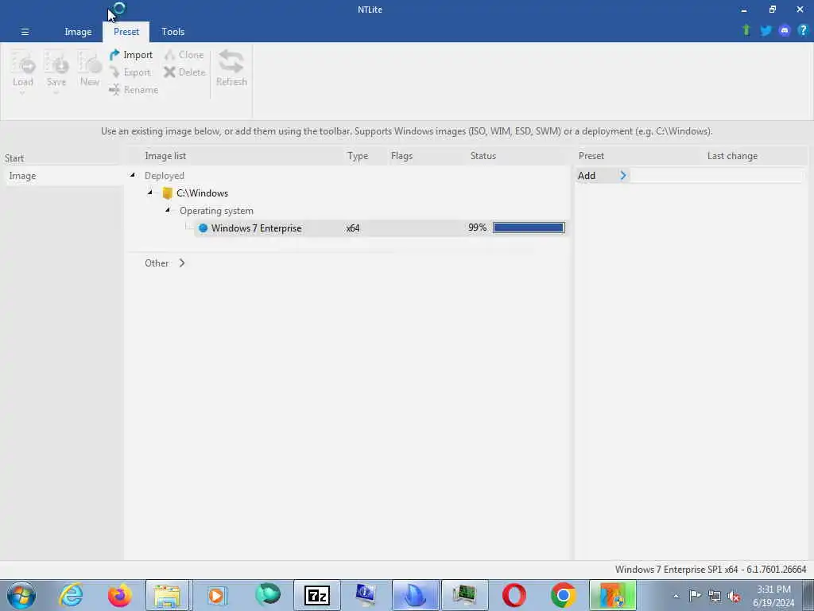The height and width of the screenshot is (611, 814).
Task: Click the blue chevron next to Add
Action: (x=623, y=176)
